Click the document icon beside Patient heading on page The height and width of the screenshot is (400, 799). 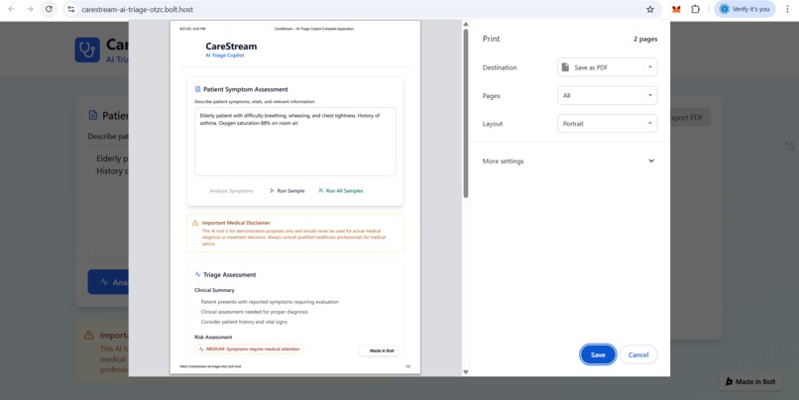(x=93, y=116)
